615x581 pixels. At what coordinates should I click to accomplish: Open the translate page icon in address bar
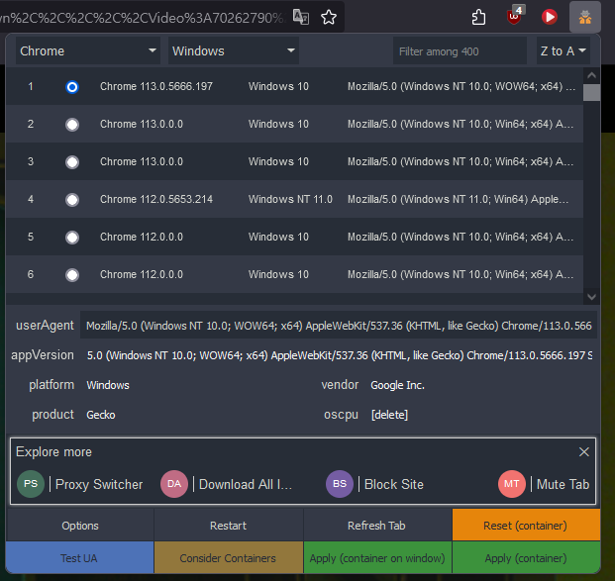pyautogui.click(x=301, y=17)
